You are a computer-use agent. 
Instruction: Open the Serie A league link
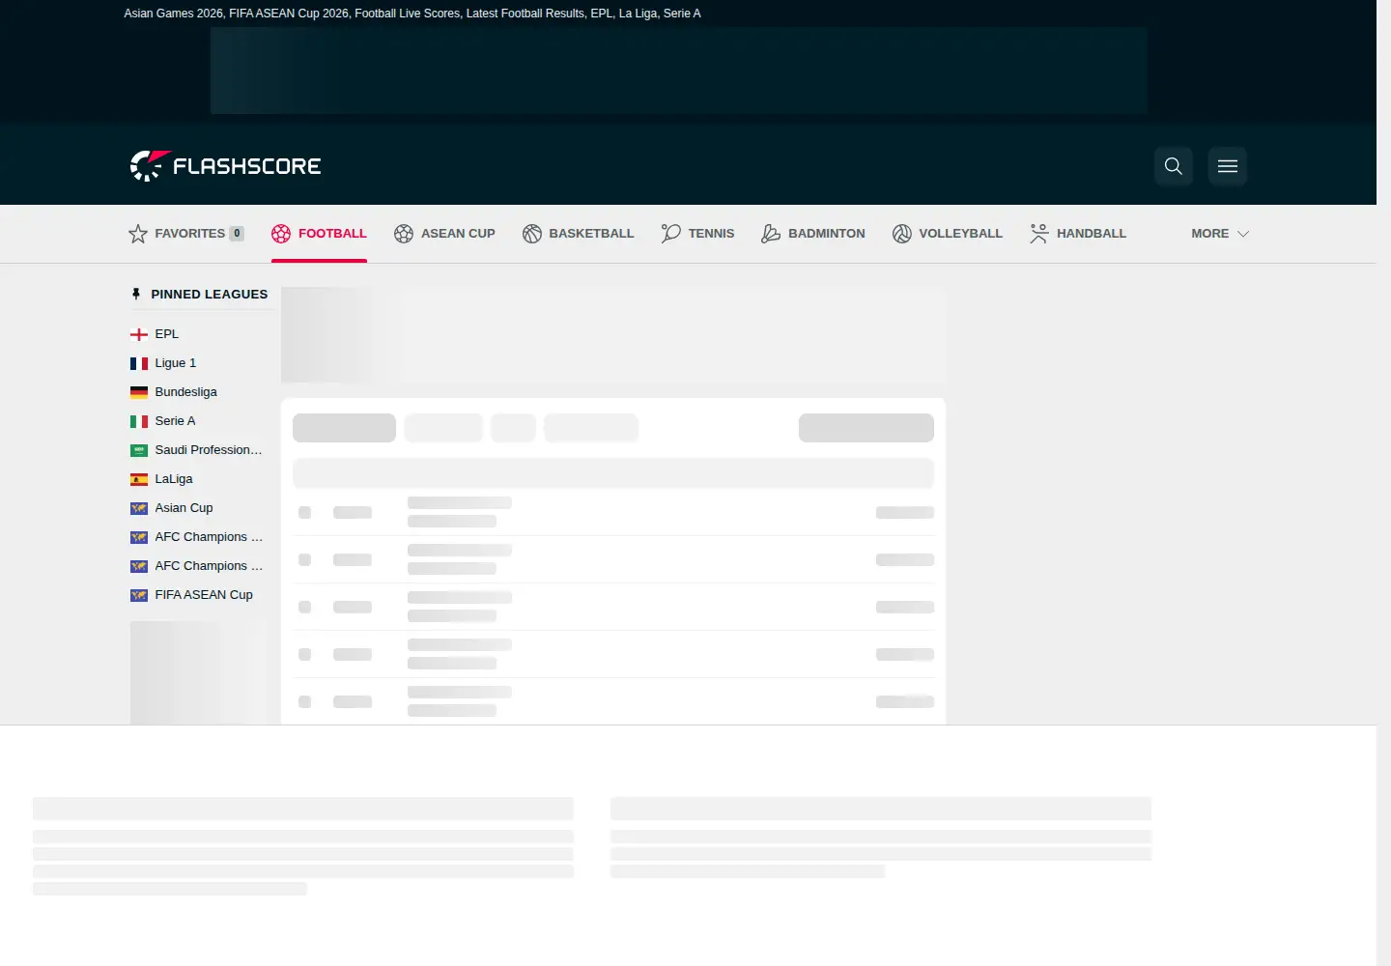pyautogui.click(x=175, y=421)
